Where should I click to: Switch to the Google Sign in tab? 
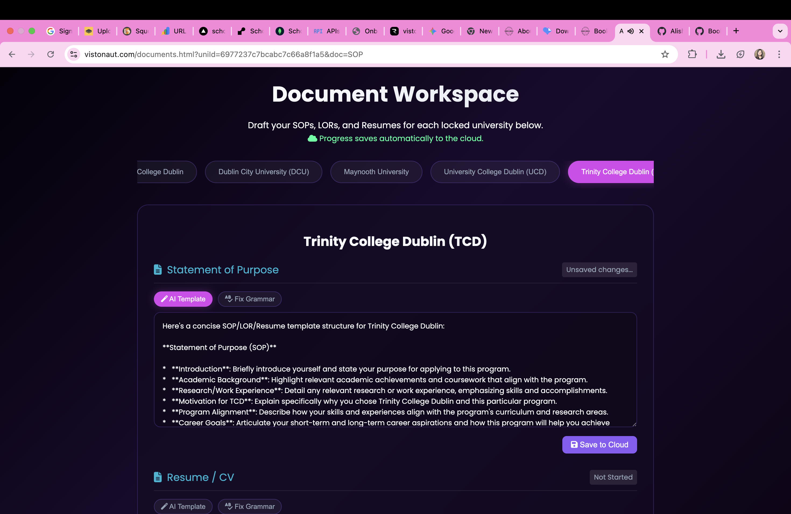pyautogui.click(x=60, y=31)
